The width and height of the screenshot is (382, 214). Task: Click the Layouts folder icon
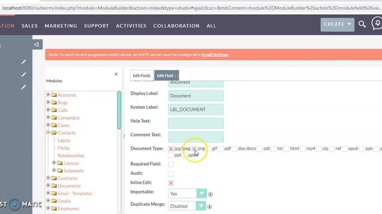[60, 163]
